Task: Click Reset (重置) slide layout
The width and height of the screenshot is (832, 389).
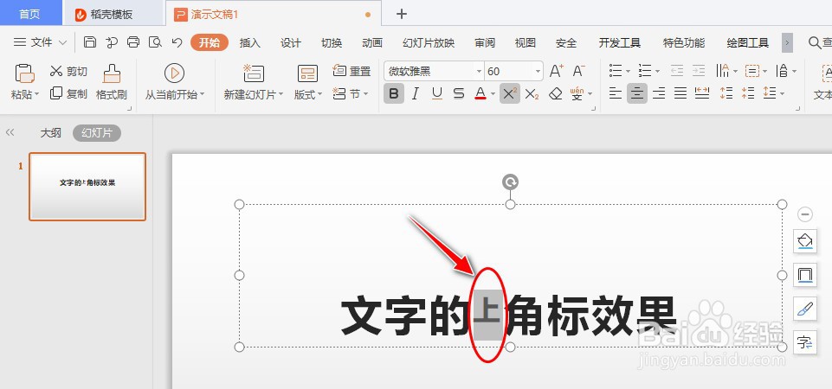Action: [x=352, y=71]
